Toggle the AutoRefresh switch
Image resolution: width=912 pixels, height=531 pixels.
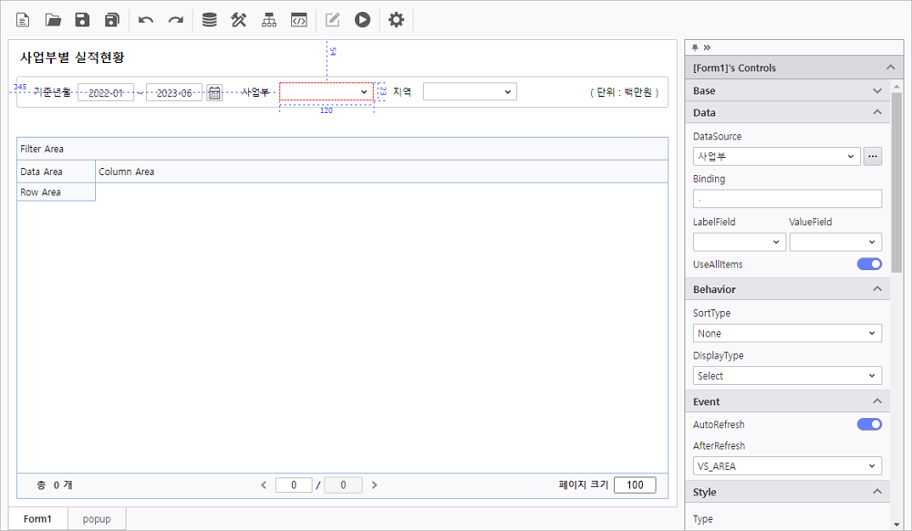(x=869, y=424)
